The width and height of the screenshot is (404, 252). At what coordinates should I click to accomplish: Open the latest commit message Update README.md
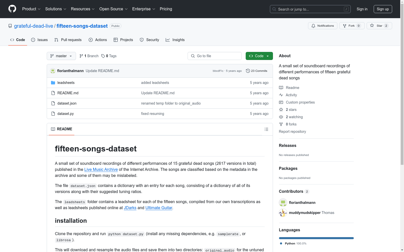click(103, 71)
